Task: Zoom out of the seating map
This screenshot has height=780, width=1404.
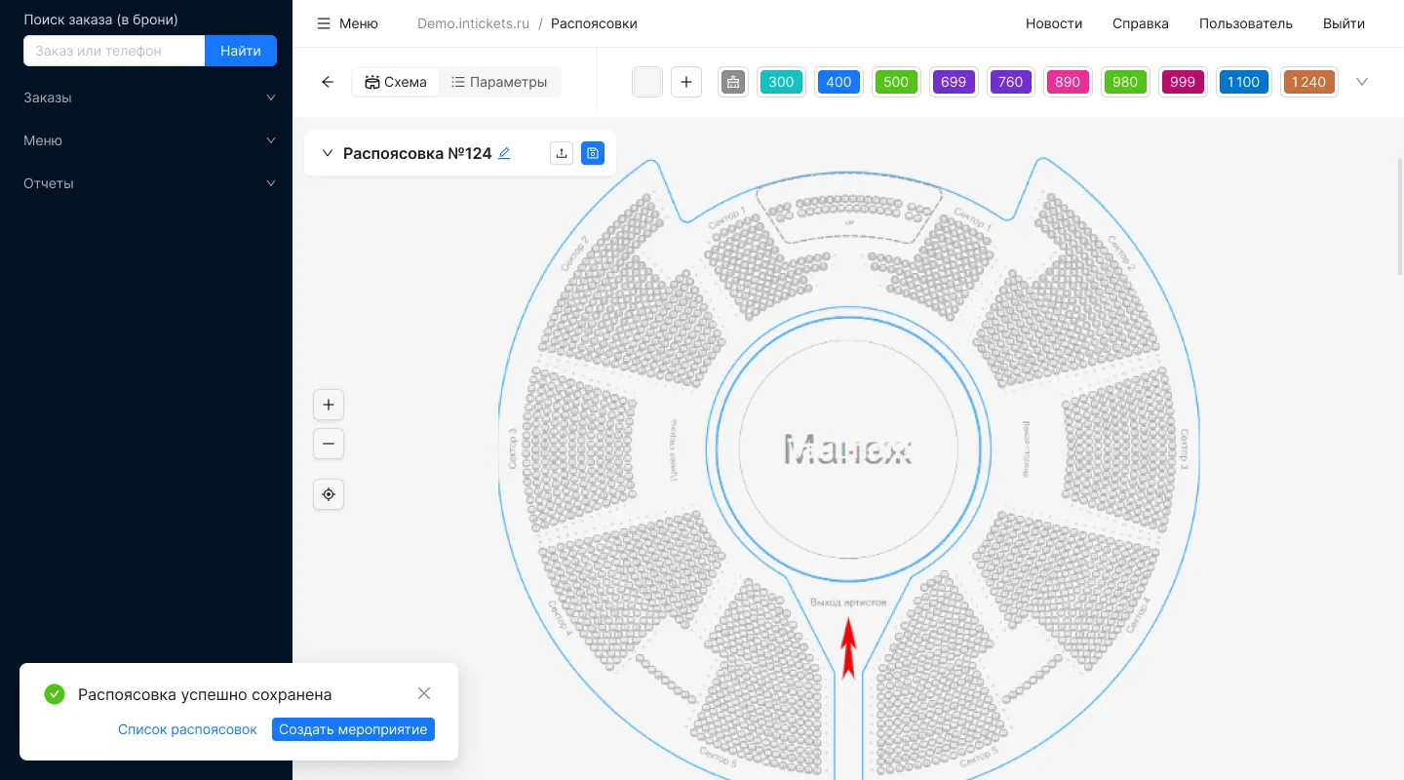Action: coord(329,444)
